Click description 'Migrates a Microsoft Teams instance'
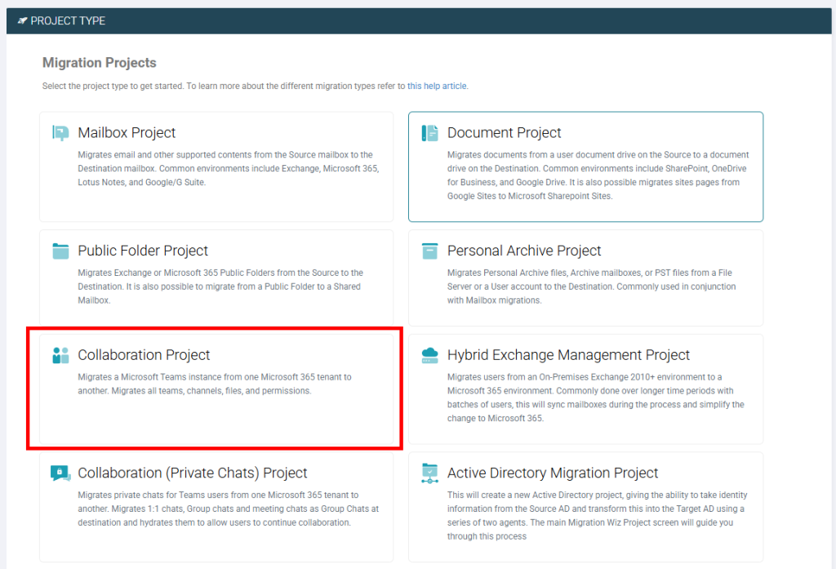The height and width of the screenshot is (569, 836). click(215, 384)
